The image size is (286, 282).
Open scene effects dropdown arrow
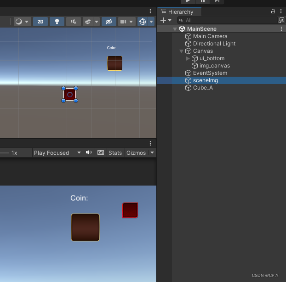pyautogui.click(x=97, y=22)
